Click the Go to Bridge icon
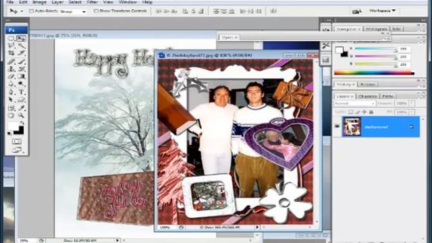Screen dimensions: 432x243 click(x=357, y=11)
